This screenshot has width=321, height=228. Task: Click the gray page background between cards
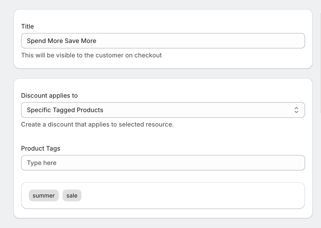pos(163,73)
